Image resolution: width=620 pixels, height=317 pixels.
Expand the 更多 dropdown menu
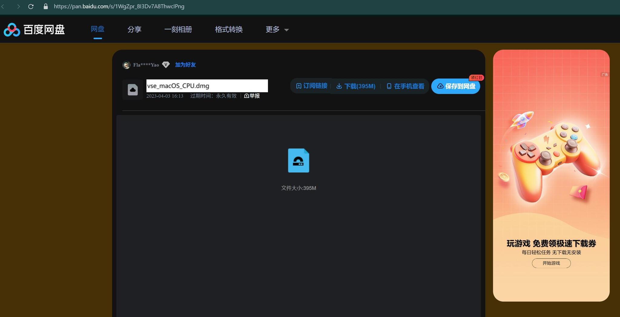(x=277, y=30)
